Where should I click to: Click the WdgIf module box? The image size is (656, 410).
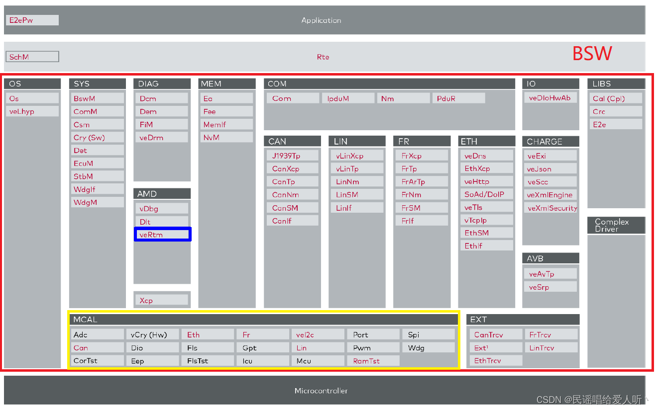tap(98, 189)
